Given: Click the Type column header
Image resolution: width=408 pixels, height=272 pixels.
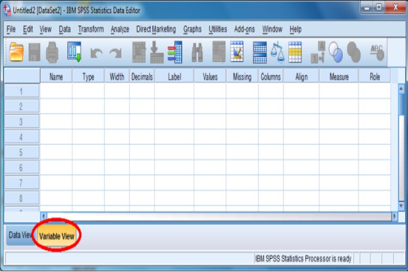Looking at the screenshot, I should (88, 77).
